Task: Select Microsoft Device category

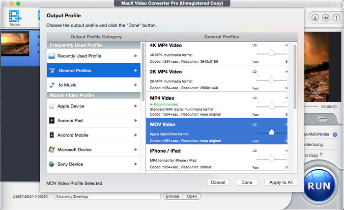Action: [x=94, y=150]
